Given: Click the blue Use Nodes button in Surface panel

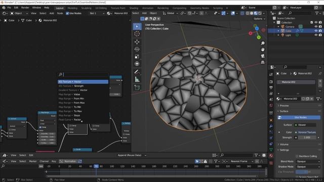Looking at the screenshot, I should [299, 117].
